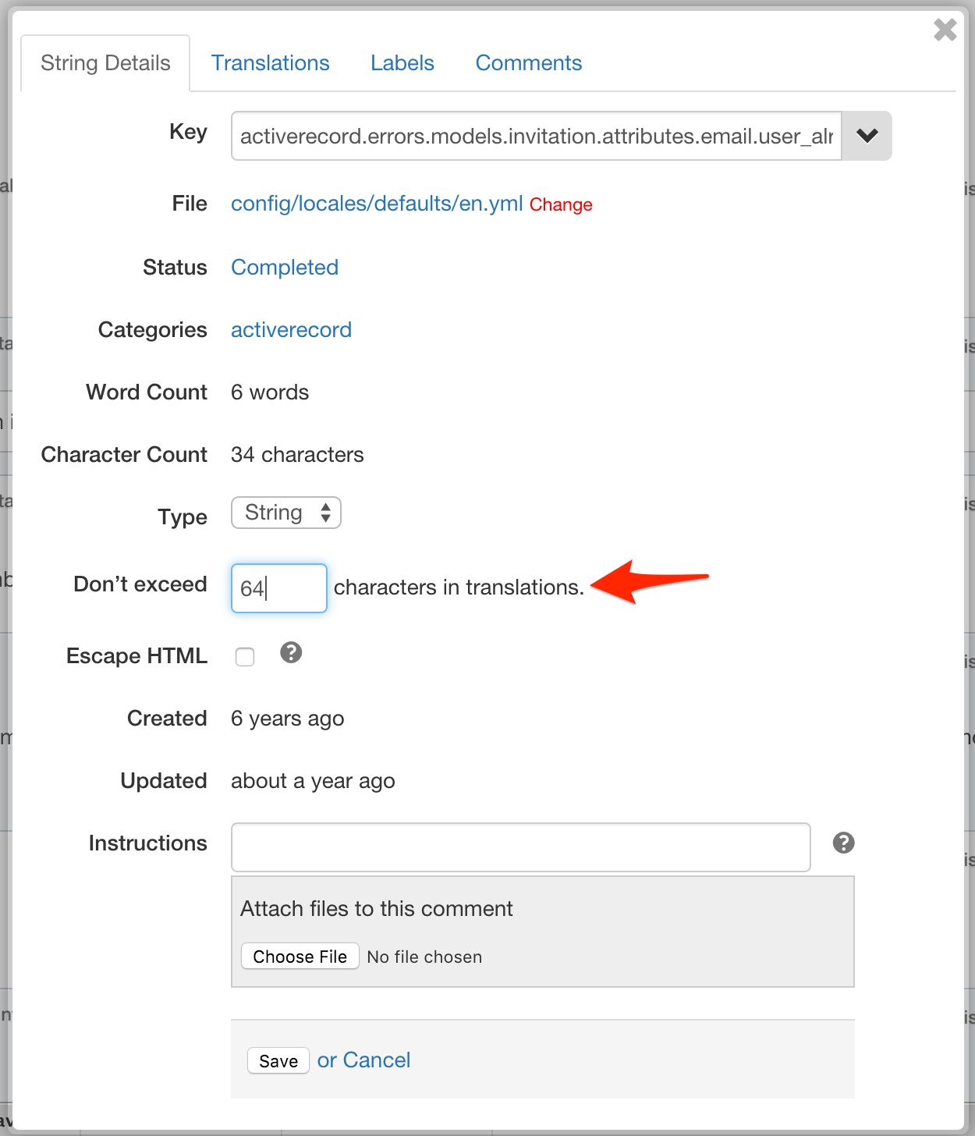The width and height of the screenshot is (975, 1136).
Task: Click into the Instructions text field
Action: coord(520,847)
